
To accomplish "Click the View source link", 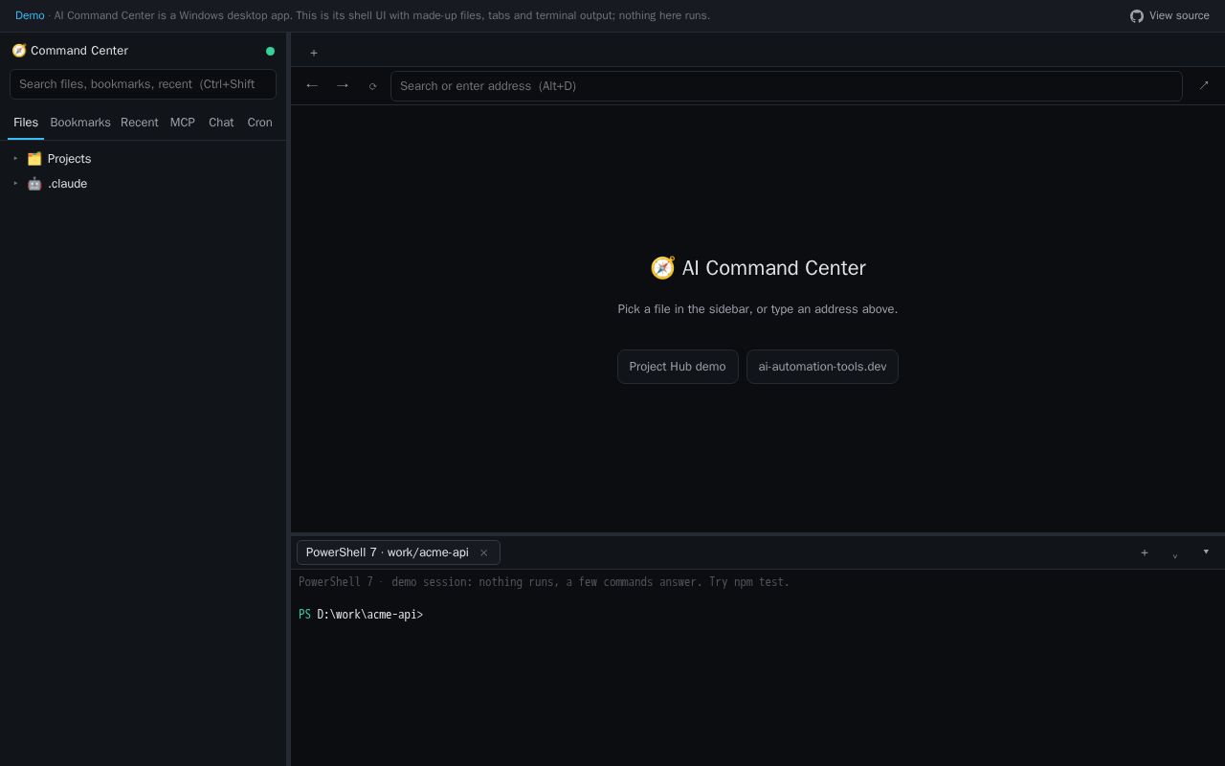I will (x=1169, y=16).
